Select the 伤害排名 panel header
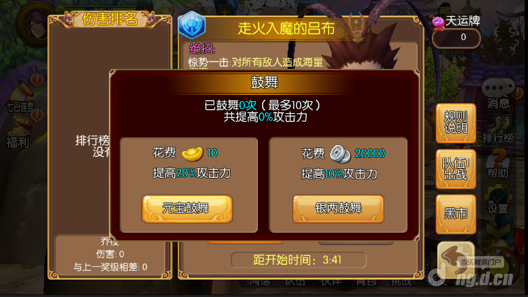Screen dimensions: 528x297 tap(110, 19)
